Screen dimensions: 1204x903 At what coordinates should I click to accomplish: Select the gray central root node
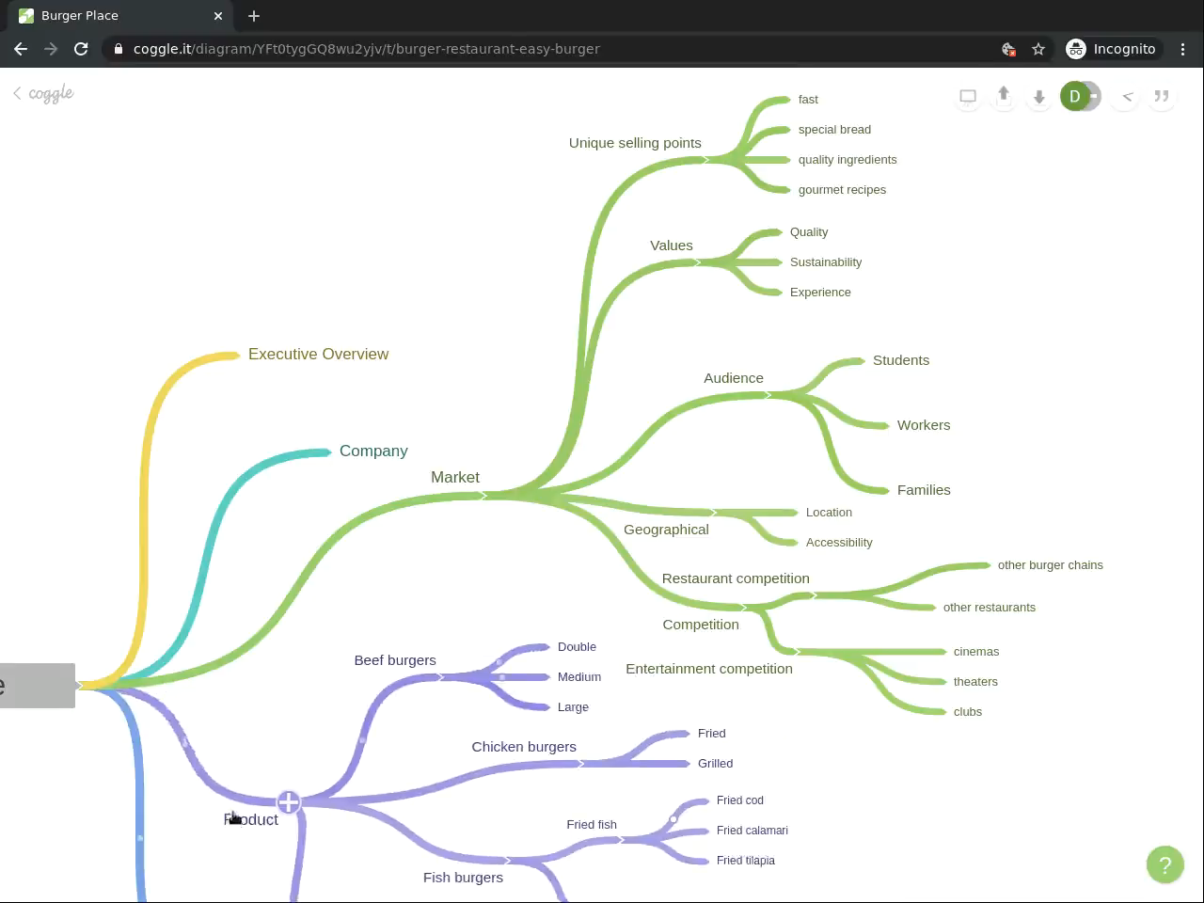point(38,686)
